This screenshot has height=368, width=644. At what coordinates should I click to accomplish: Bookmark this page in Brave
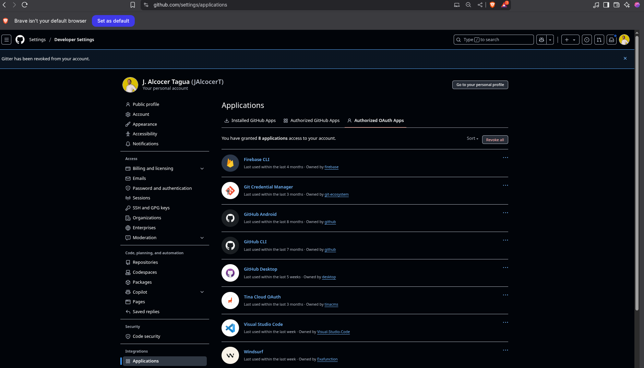132,5
